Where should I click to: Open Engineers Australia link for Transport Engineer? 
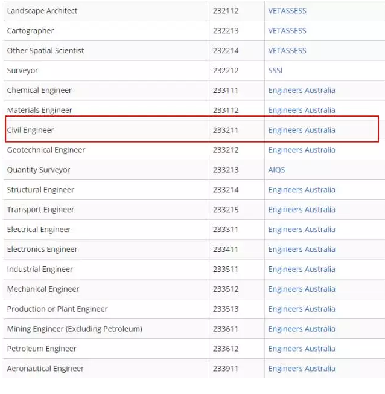[301, 210]
